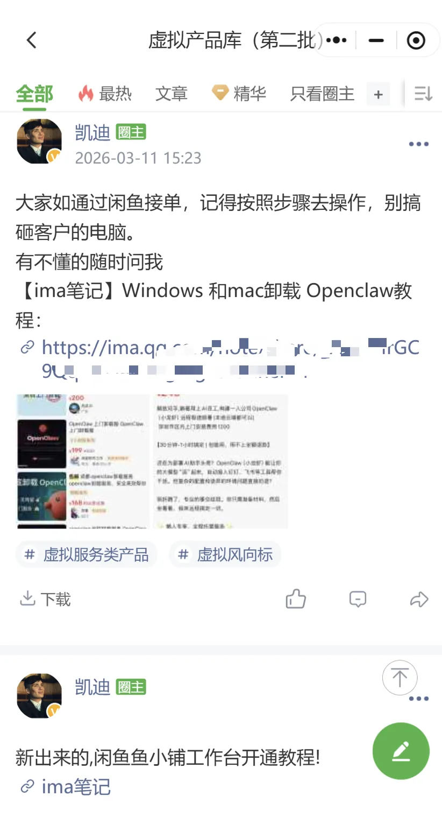Switch to the 最热 tab

tap(105, 94)
